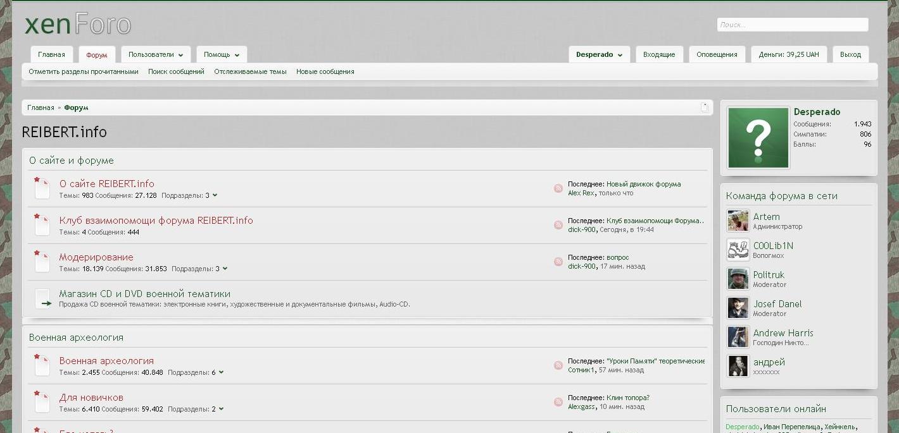Open Сотник1's profile link

coord(581,370)
